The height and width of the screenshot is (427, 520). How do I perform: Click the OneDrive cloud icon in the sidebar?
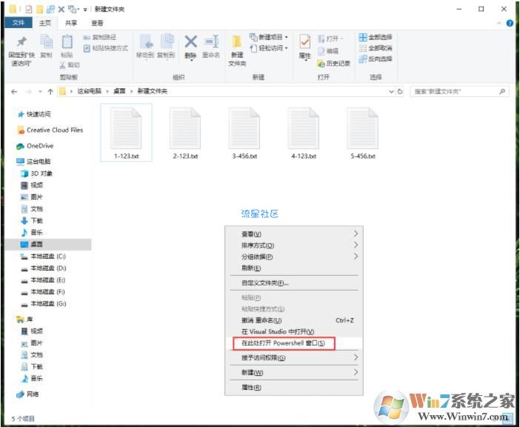[21, 146]
